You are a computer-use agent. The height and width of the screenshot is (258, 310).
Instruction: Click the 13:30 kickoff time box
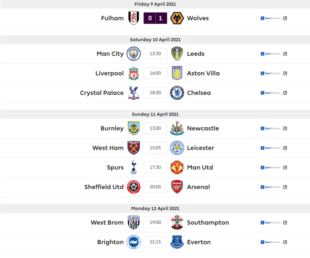[155, 54]
